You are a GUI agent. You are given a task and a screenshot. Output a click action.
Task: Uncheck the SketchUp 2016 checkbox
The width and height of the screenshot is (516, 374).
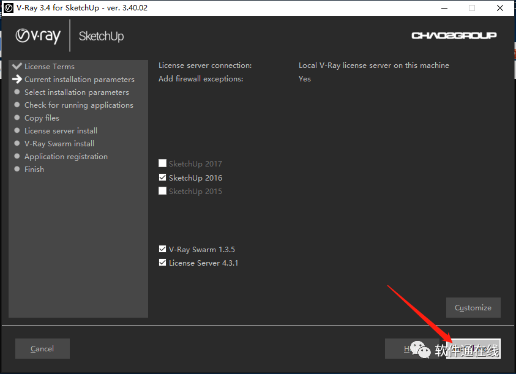pyautogui.click(x=162, y=178)
